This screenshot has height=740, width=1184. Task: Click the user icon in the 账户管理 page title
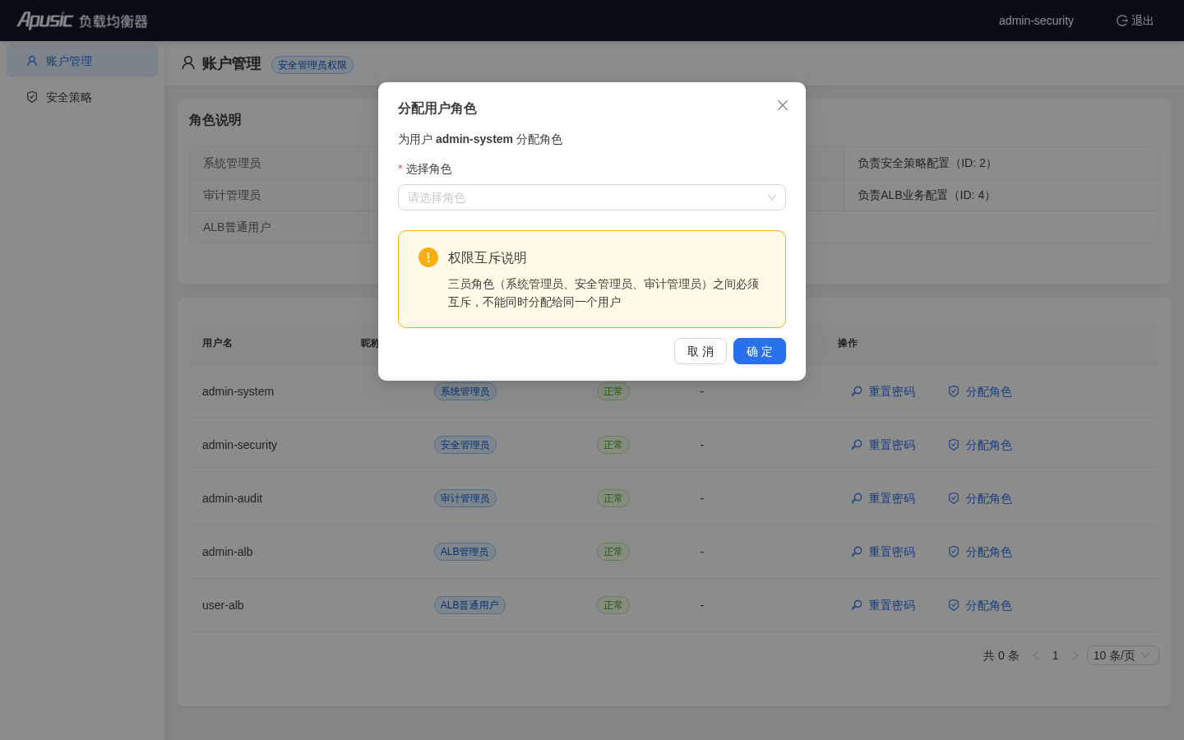(188, 63)
